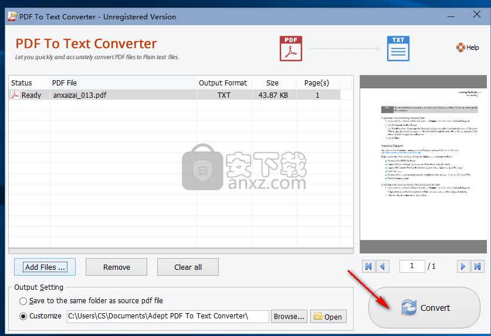Click the Ready status cell
The image size is (491, 336).
29,95
